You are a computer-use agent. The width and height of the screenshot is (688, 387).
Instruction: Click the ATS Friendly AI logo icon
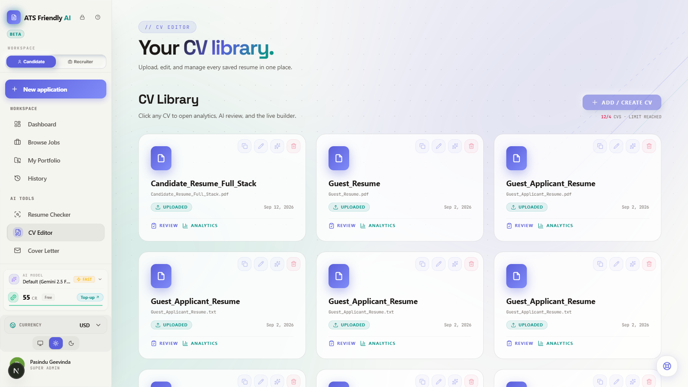pyautogui.click(x=14, y=18)
